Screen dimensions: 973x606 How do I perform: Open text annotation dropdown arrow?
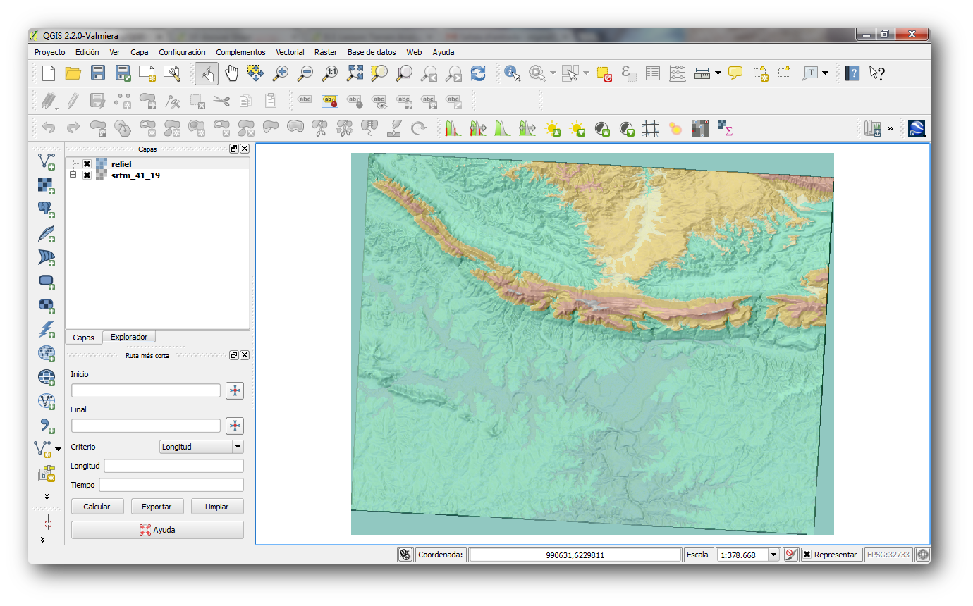[825, 73]
